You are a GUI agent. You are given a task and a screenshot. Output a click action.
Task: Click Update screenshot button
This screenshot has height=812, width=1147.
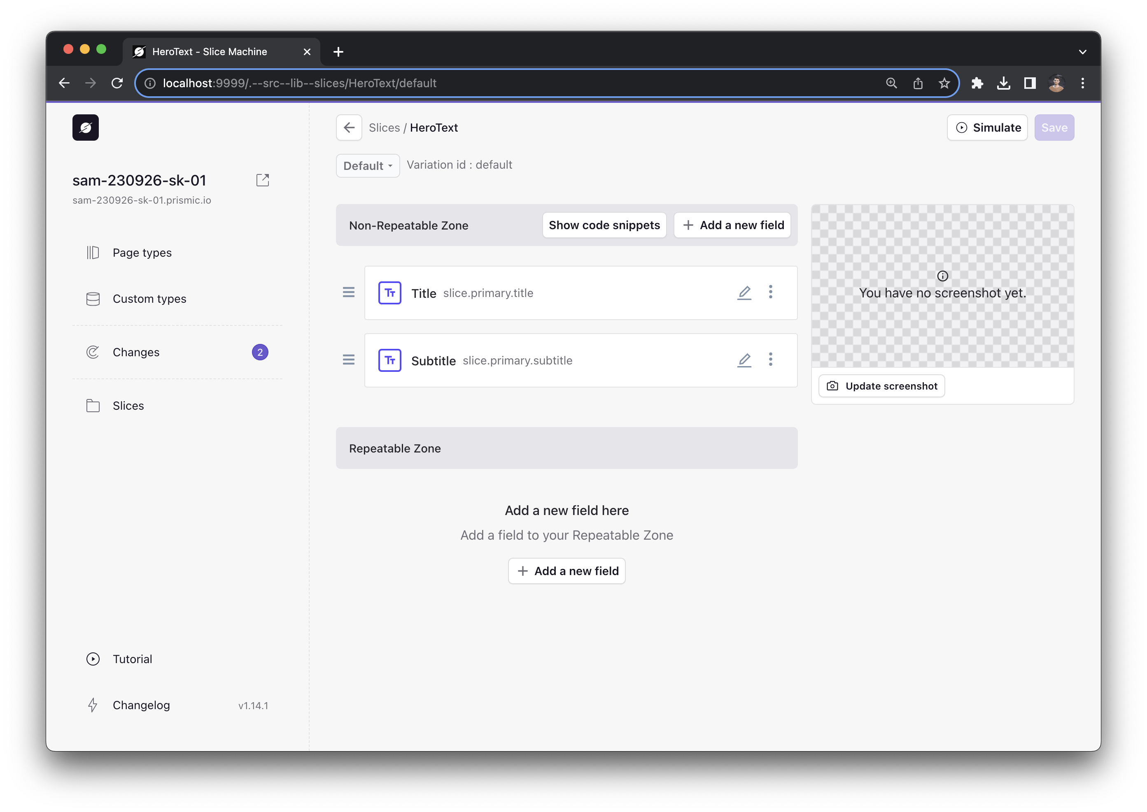click(x=882, y=386)
